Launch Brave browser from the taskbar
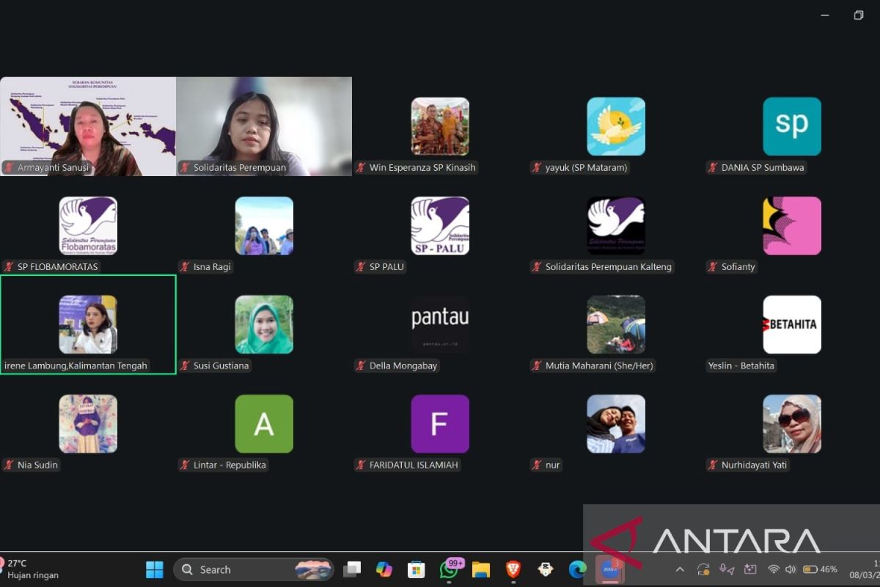The height and width of the screenshot is (587, 880). tap(513, 569)
